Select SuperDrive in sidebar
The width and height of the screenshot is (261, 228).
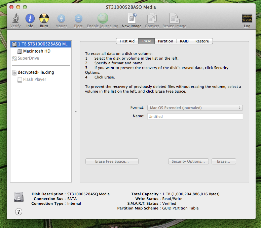click(41, 58)
